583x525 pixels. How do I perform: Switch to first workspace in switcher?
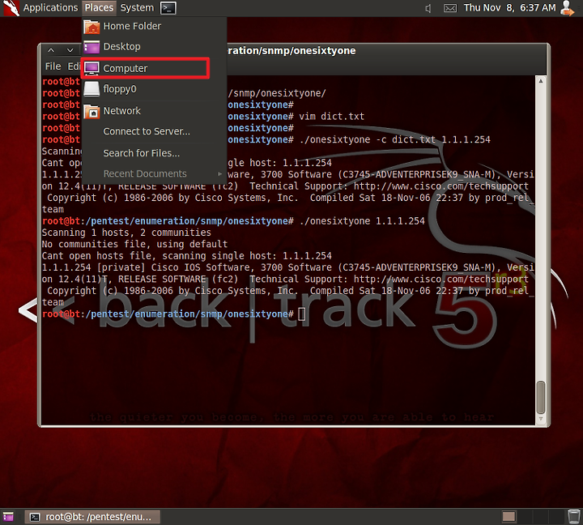509,516
